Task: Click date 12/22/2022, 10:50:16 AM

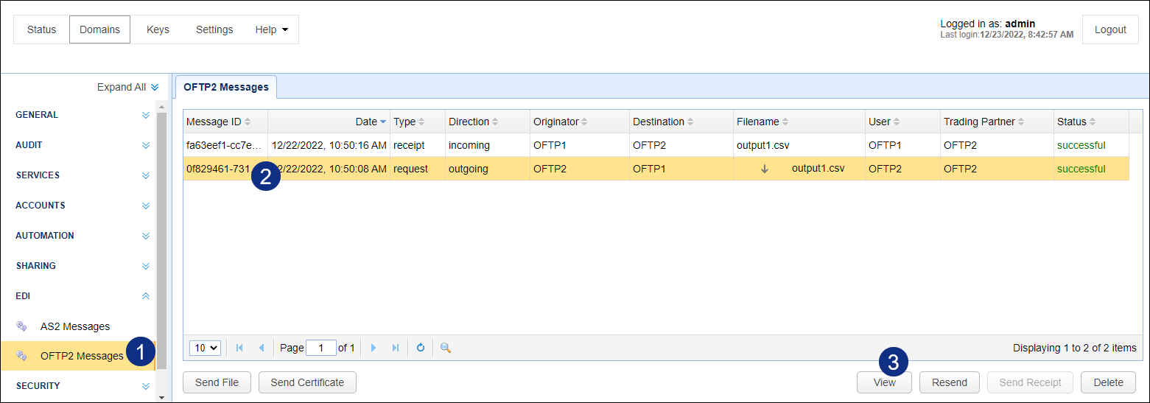Action: 329,145
